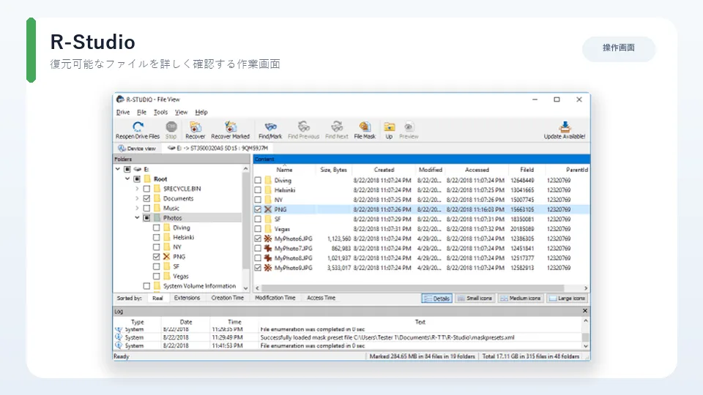
Task: Open the Help menu
Action: (201, 113)
